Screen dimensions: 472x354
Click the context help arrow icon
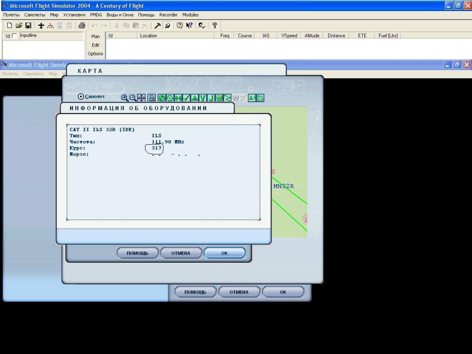(x=189, y=25)
